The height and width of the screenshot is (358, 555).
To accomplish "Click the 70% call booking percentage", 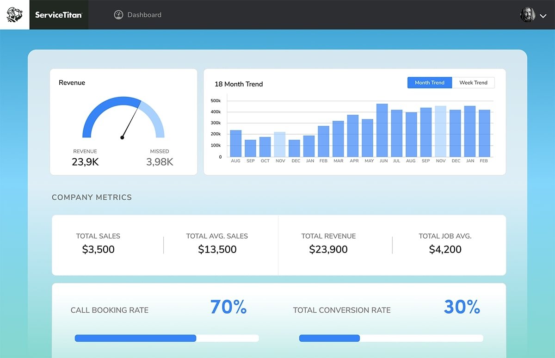I will [x=228, y=307].
